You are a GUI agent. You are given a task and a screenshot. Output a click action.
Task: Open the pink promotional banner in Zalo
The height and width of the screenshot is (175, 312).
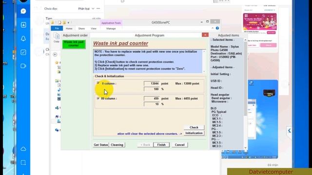coord(260,21)
